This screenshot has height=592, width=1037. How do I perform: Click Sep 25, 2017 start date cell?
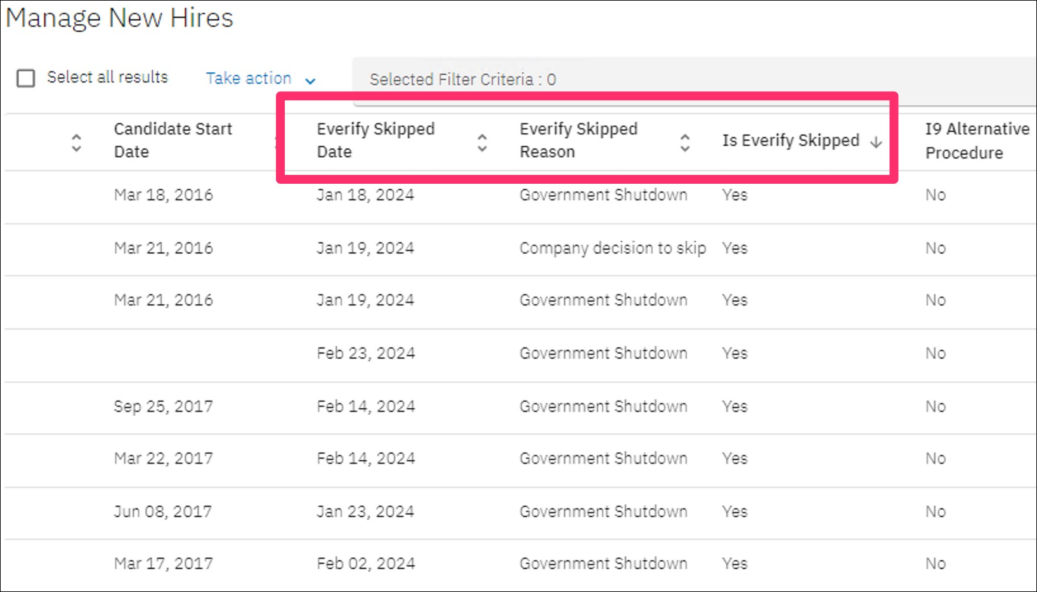click(x=164, y=406)
